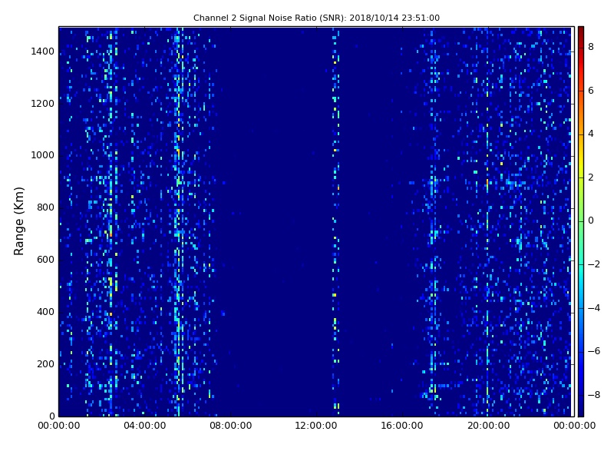Click the 12:00:00 time axis label
This screenshot has height=461, width=614.
click(x=316, y=426)
